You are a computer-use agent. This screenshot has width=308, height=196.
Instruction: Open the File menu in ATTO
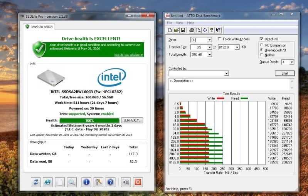(170, 23)
